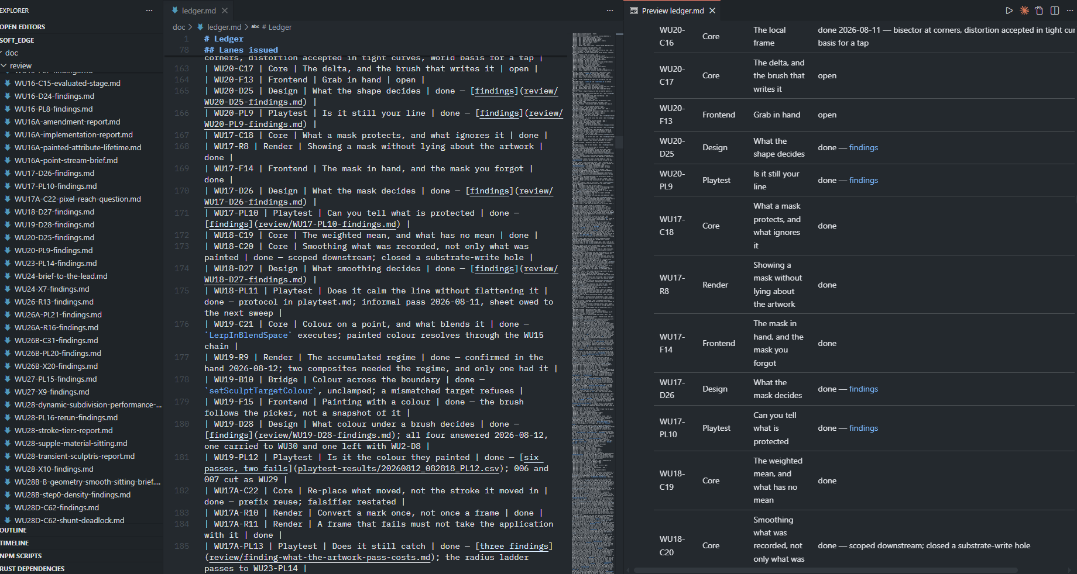Screen dimensions: 1077x574
Task: Click 'Frontend' cell in WU17-F14 preview row
Action: click(x=719, y=343)
